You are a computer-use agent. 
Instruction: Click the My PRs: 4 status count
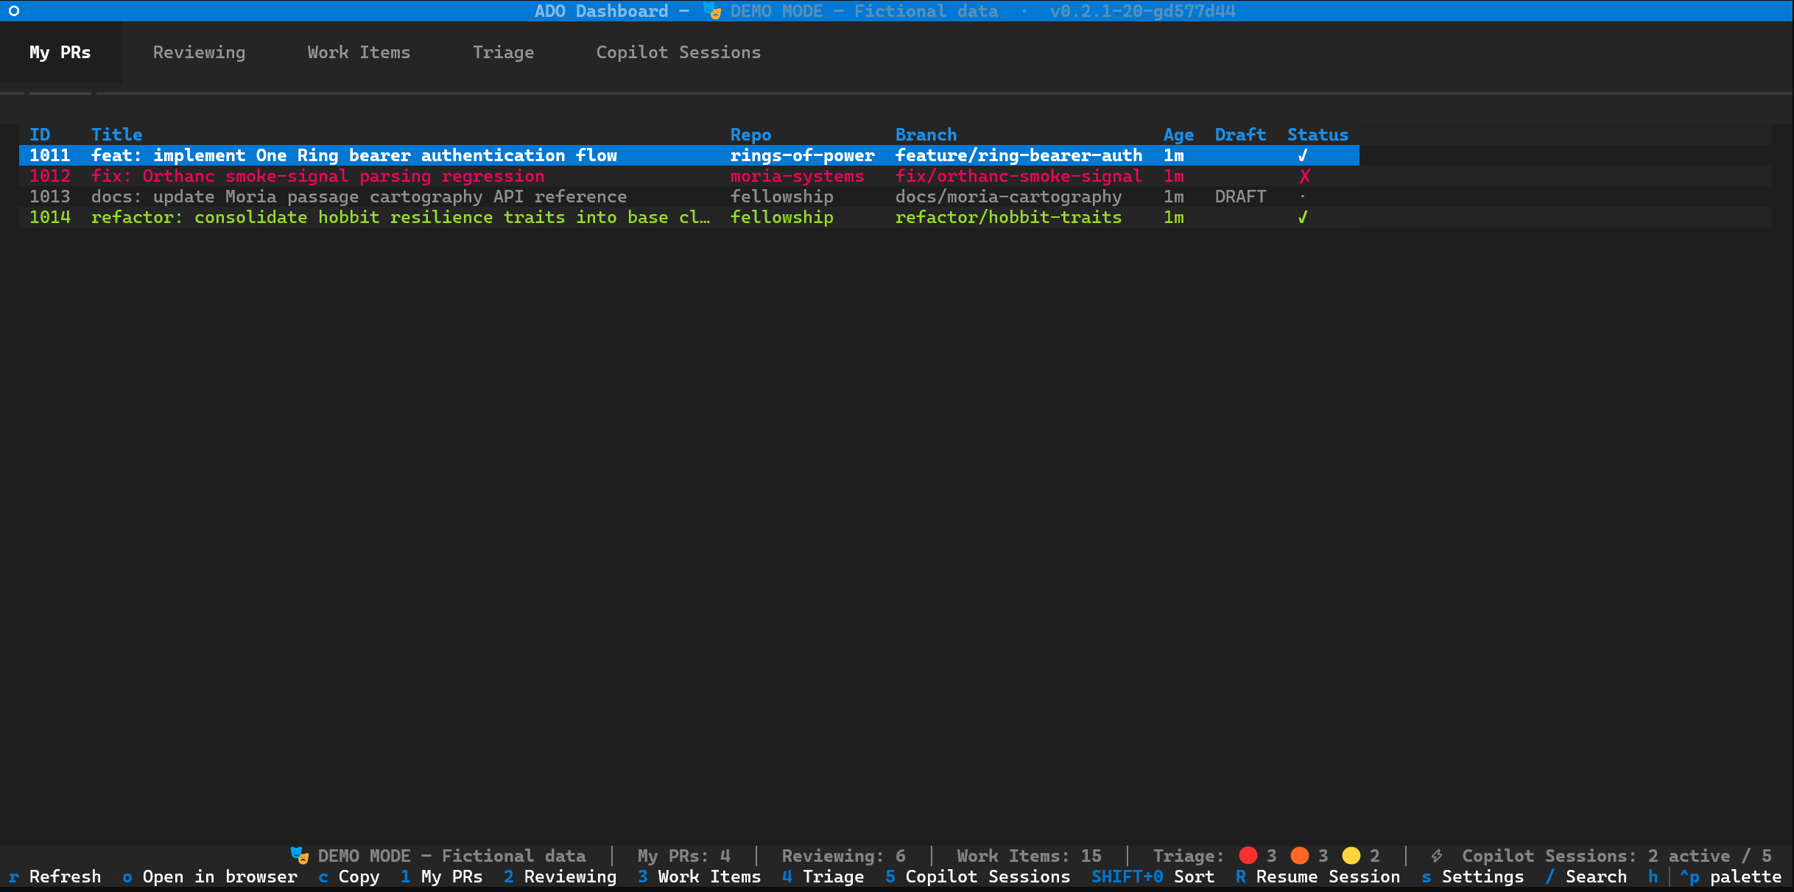684,856
